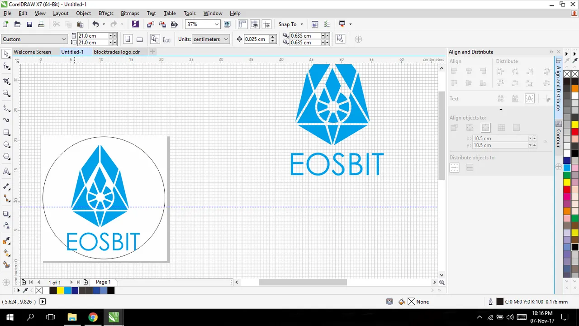Select Portrait orientation button
The image size is (579, 326).
(x=128, y=39)
